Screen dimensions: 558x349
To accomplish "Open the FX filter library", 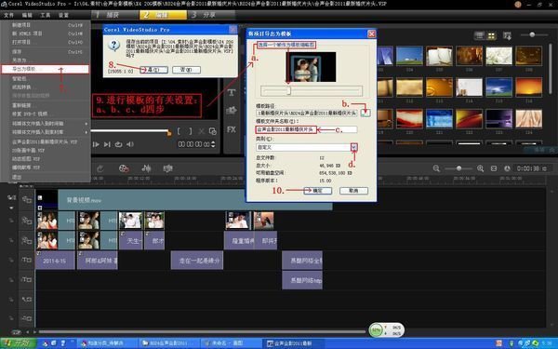I will pyautogui.click(x=232, y=129).
